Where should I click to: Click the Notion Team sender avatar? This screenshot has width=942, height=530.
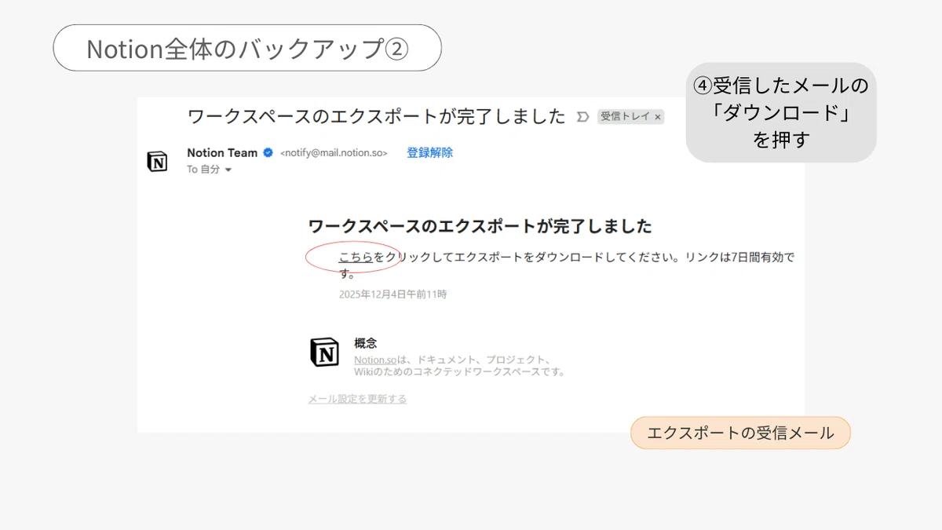tap(157, 162)
